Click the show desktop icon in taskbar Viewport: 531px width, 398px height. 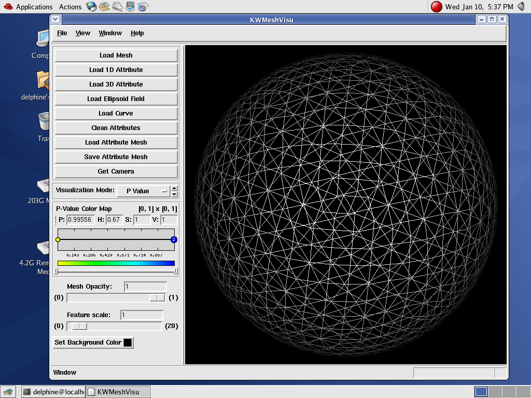(8, 392)
